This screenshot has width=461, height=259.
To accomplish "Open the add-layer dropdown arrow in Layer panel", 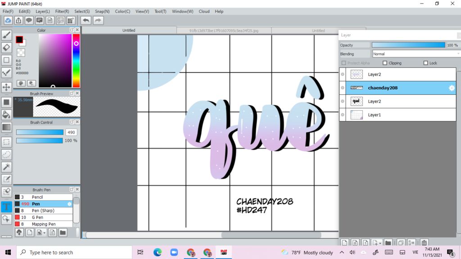I will (x=380, y=243).
